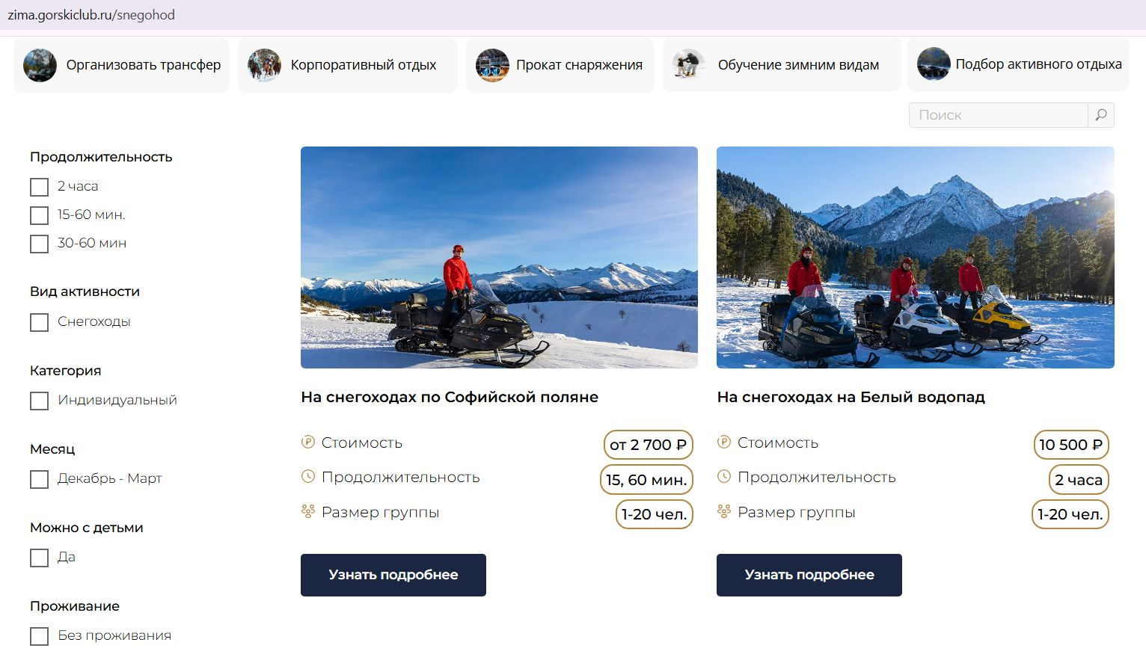Image resolution: width=1146 pixels, height=660 pixels.
Task: Open the Белый водопад tour photo
Action: pos(915,257)
